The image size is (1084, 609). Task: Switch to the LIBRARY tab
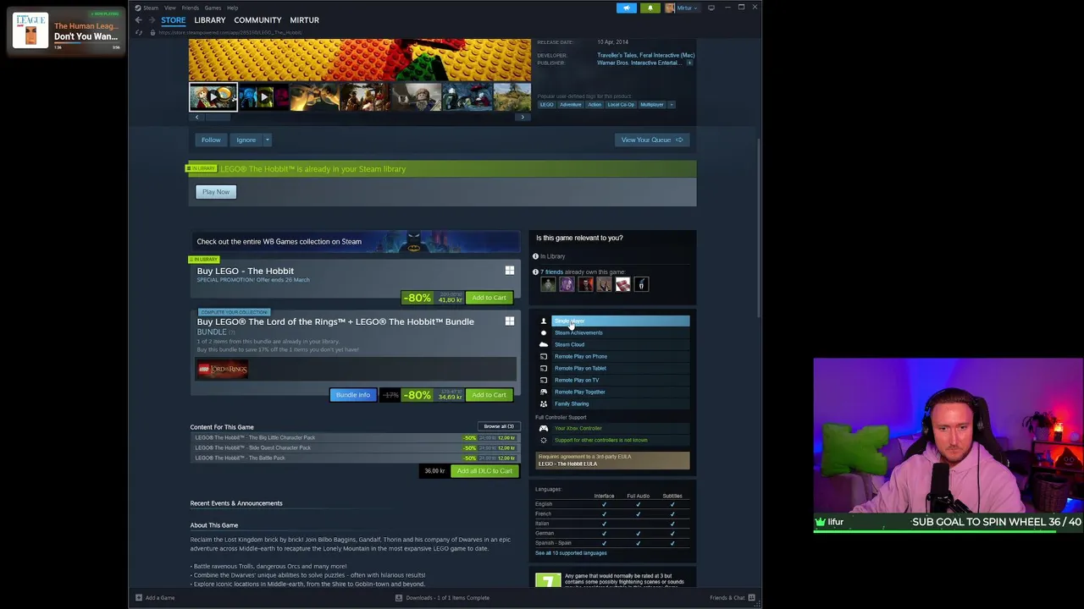pyautogui.click(x=210, y=20)
